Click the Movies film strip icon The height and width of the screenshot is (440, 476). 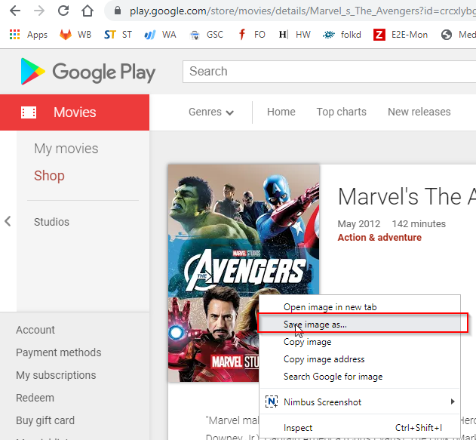click(x=29, y=112)
